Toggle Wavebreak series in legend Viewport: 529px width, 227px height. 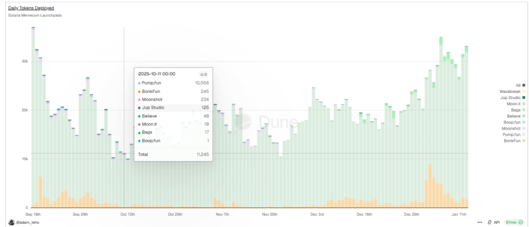coord(512,91)
